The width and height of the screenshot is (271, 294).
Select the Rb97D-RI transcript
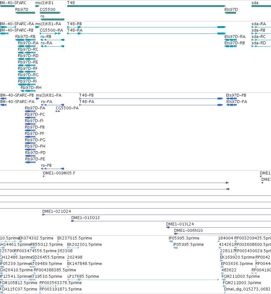[x=27, y=81]
